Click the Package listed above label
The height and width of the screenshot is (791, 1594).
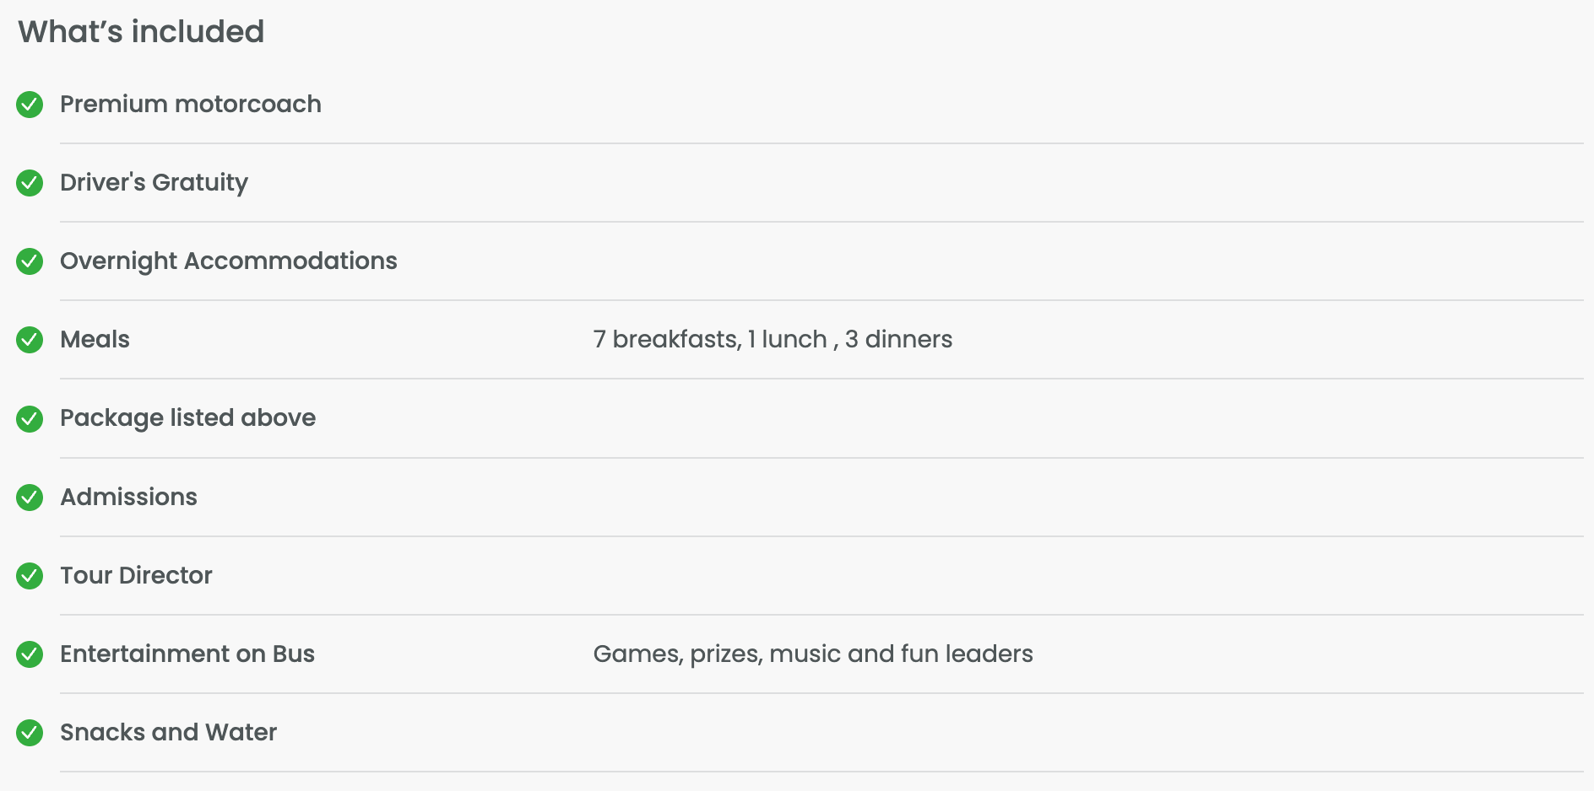188,418
